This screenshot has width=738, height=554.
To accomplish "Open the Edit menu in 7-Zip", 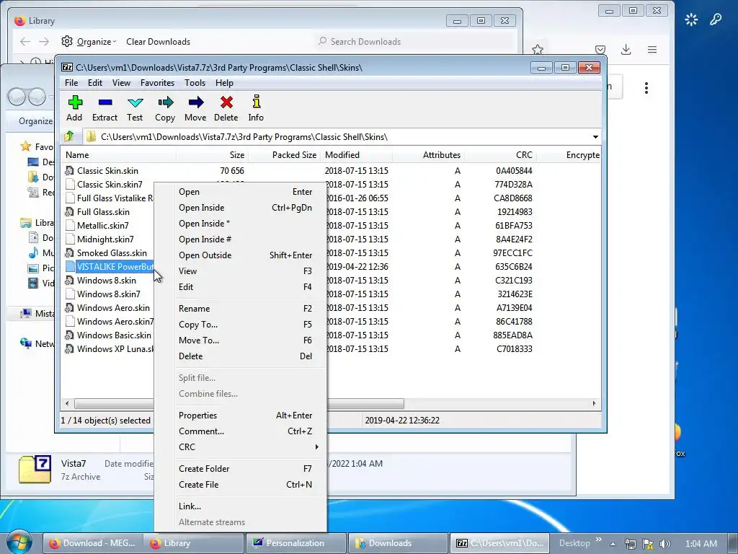I will pos(95,83).
